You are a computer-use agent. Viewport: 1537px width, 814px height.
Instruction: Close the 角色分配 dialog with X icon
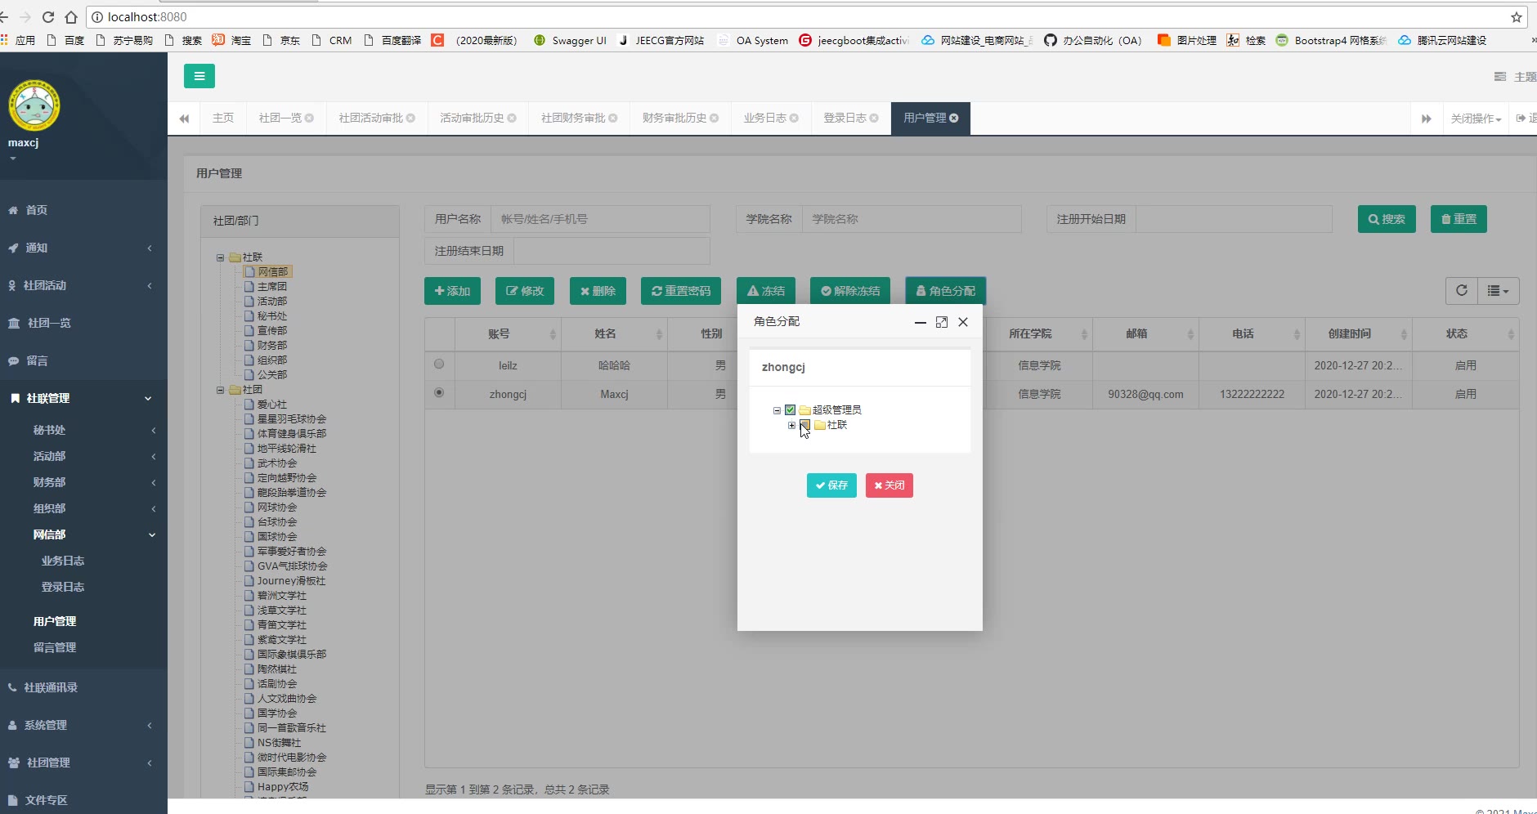963,322
